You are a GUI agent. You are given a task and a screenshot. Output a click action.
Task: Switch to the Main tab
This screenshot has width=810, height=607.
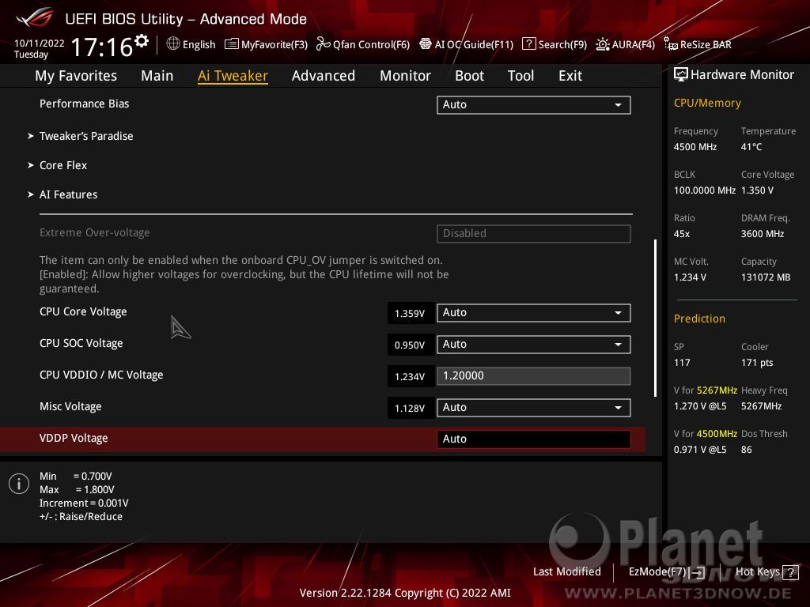157,76
